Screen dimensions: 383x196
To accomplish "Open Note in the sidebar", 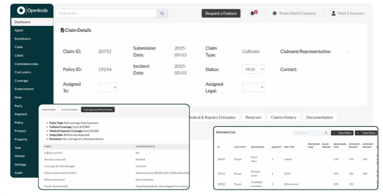I will pos(18,97).
